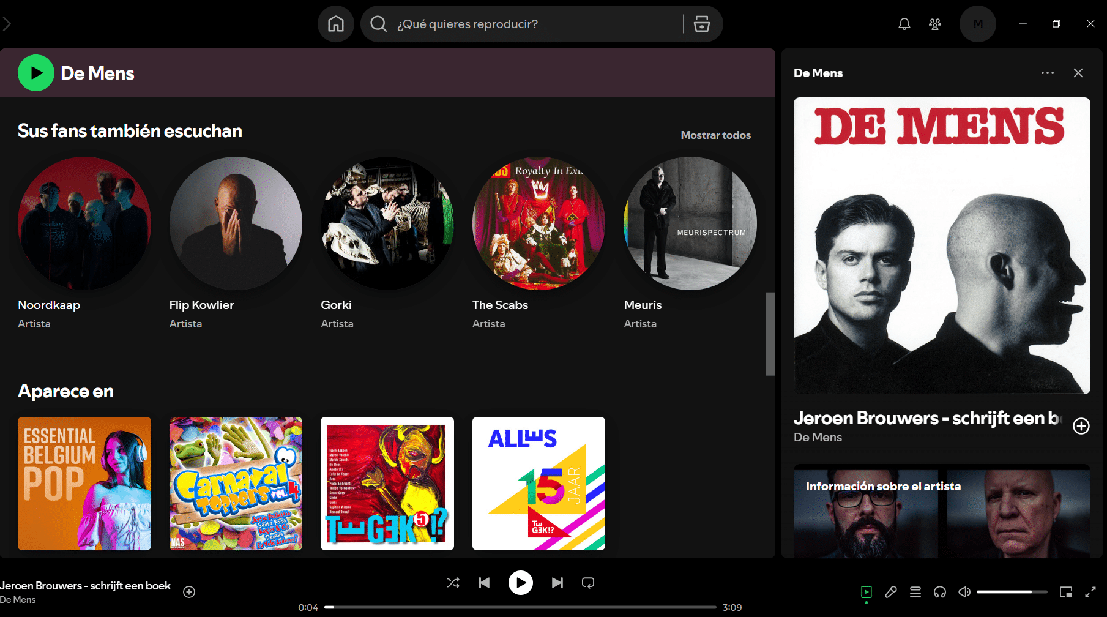The height and width of the screenshot is (617, 1107).
Task: Skip to the previous track
Action: (x=484, y=583)
